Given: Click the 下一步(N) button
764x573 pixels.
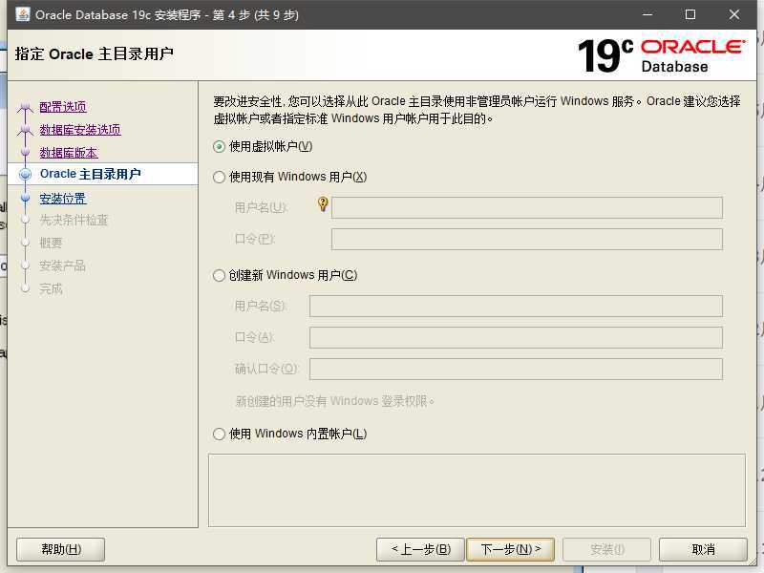Looking at the screenshot, I should click(x=511, y=550).
